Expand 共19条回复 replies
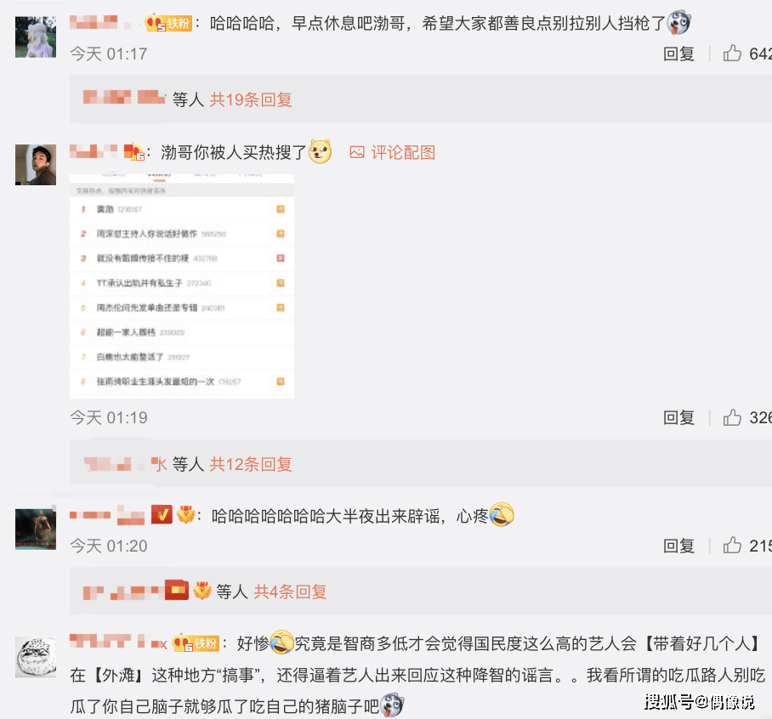 251,100
